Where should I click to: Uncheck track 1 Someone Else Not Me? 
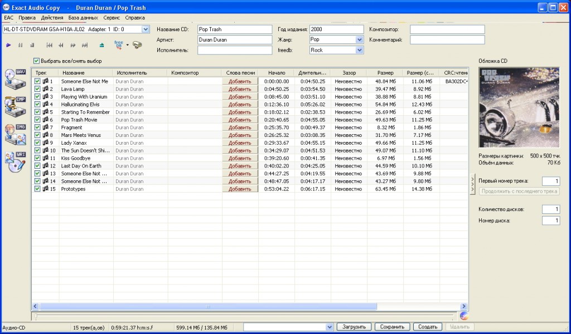(37, 81)
